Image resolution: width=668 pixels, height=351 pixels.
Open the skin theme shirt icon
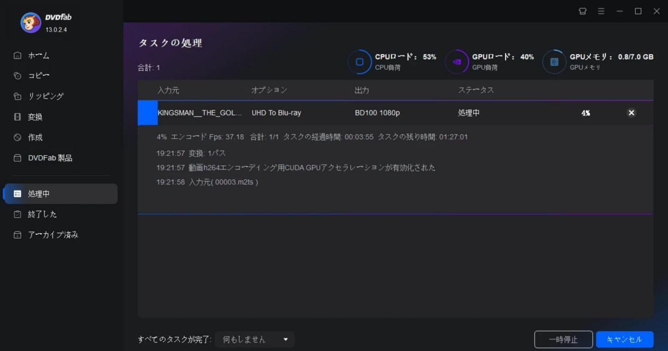click(x=583, y=11)
